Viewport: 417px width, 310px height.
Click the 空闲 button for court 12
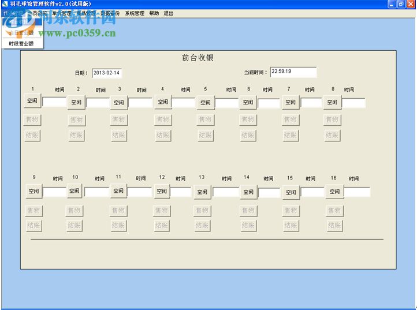[162, 191]
